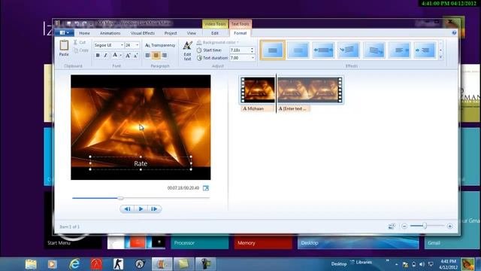Toggle bold text formatting
The height and width of the screenshot is (271, 481).
(98, 55)
